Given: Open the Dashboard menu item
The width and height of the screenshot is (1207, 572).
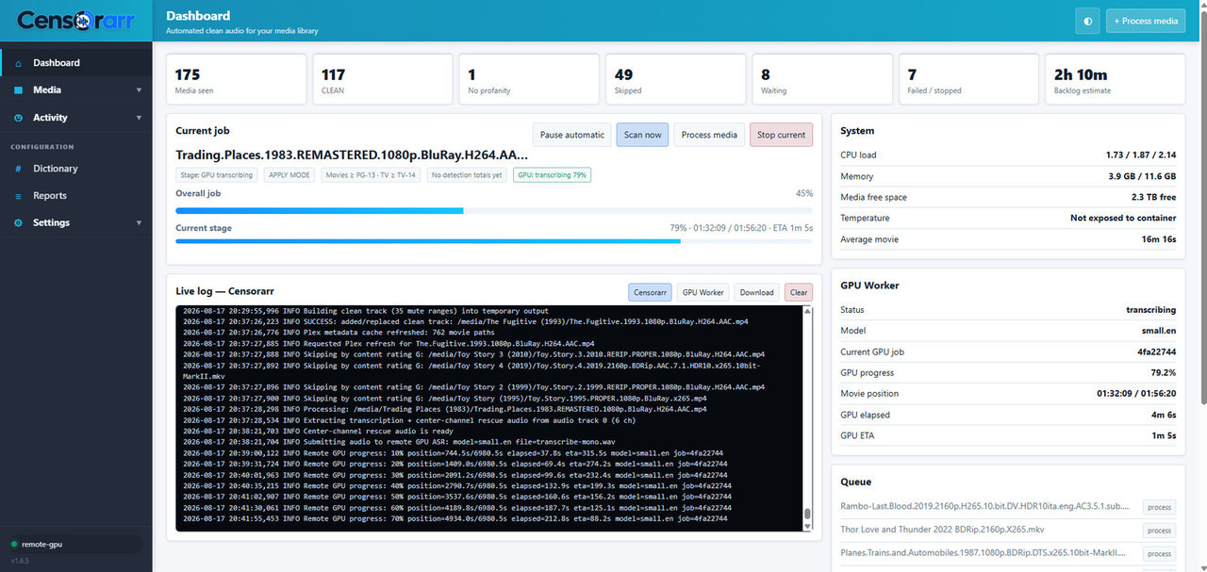Looking at the screenshot, I should 75,63.
